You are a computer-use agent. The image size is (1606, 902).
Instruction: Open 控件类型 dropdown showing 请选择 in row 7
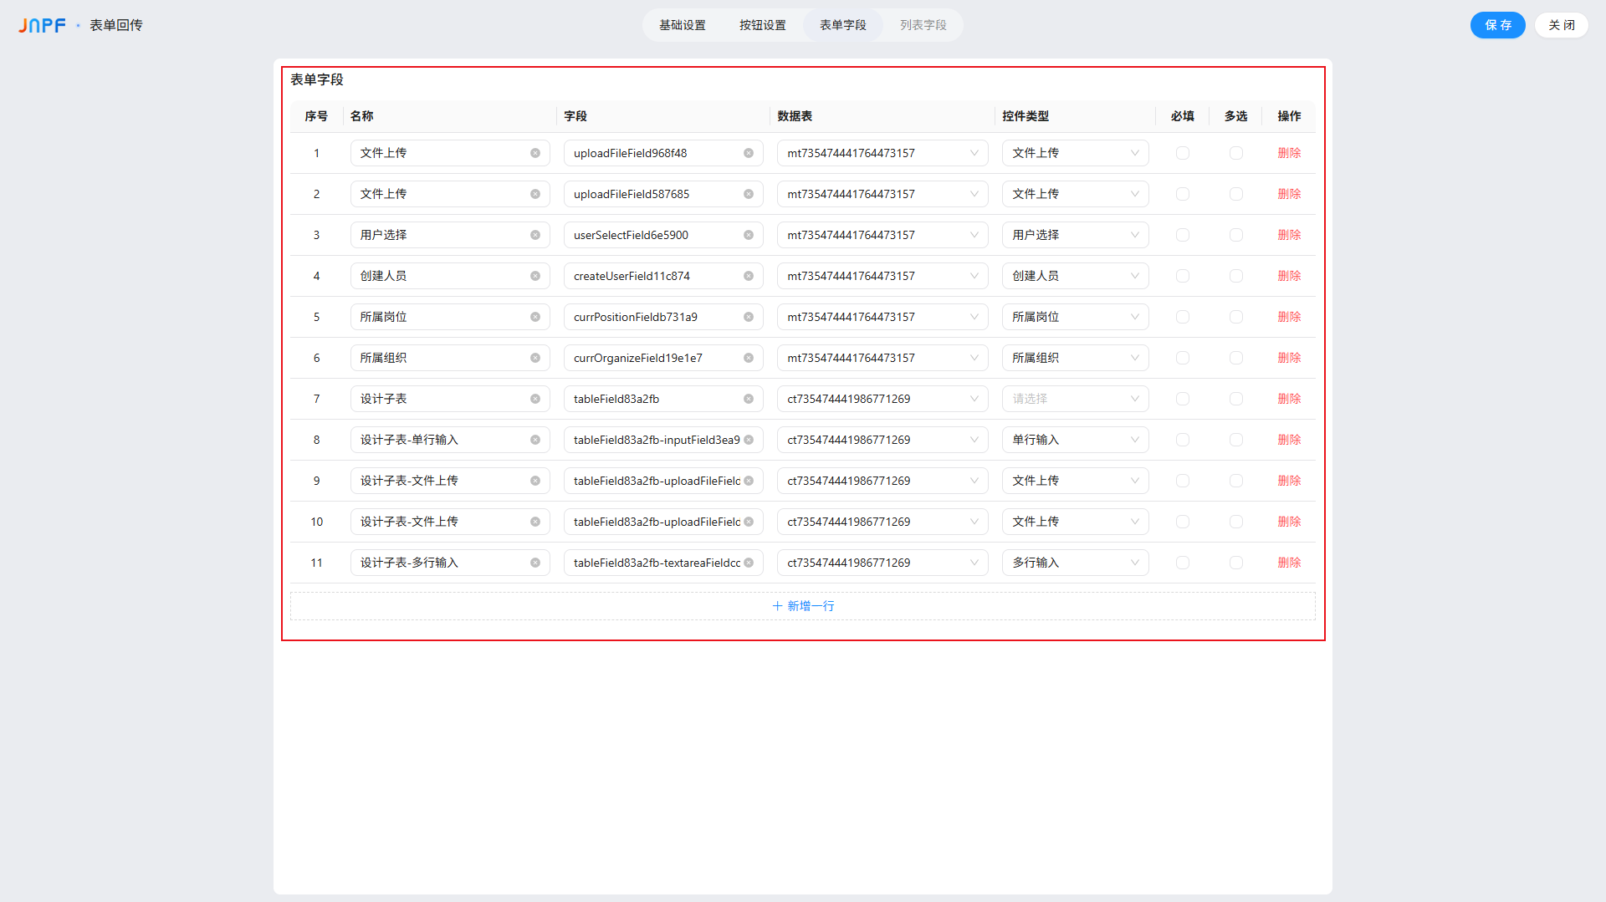coord(1074,399)
